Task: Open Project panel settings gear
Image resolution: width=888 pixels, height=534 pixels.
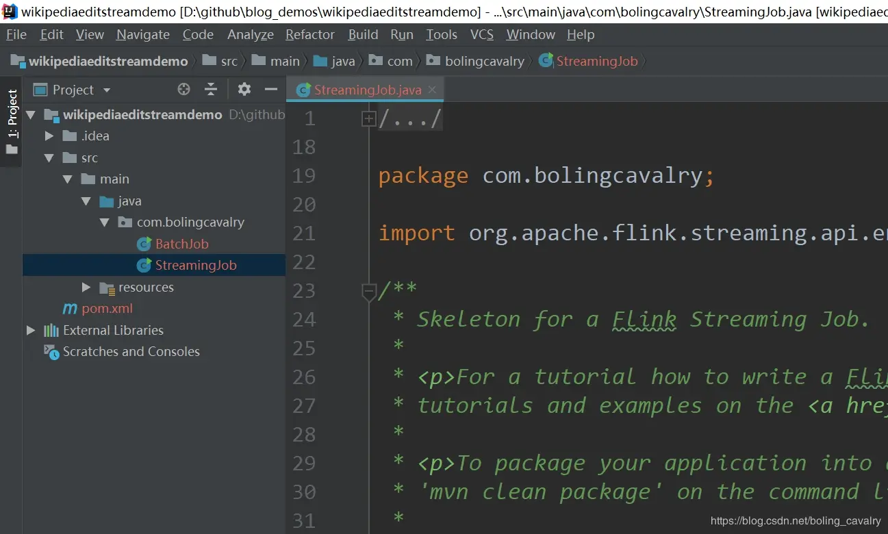Action: pos(244,90)
